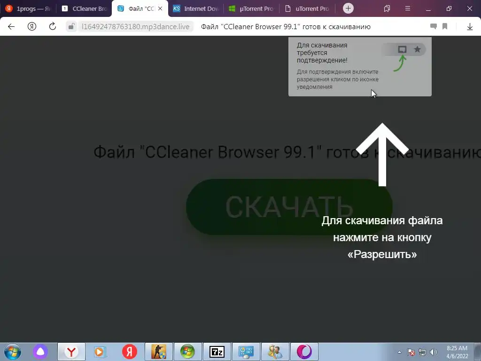
Task: Open network status tray icon
Action: pos(422,352)
